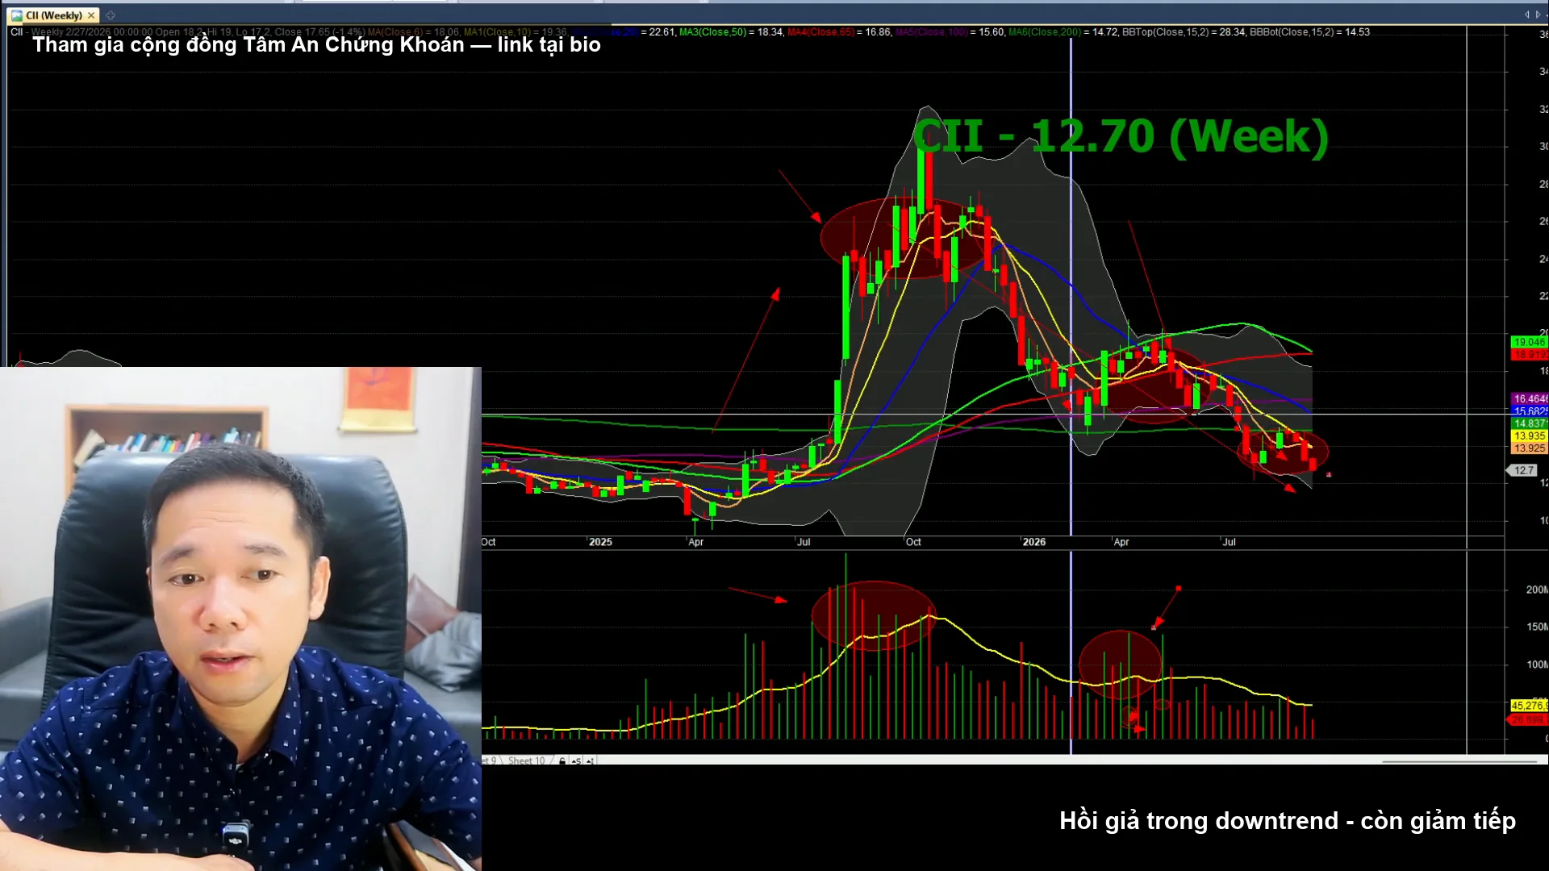
Task: Click the MA3(Close,50) = 18.34 indicator
Action: (x=731, y=32)
